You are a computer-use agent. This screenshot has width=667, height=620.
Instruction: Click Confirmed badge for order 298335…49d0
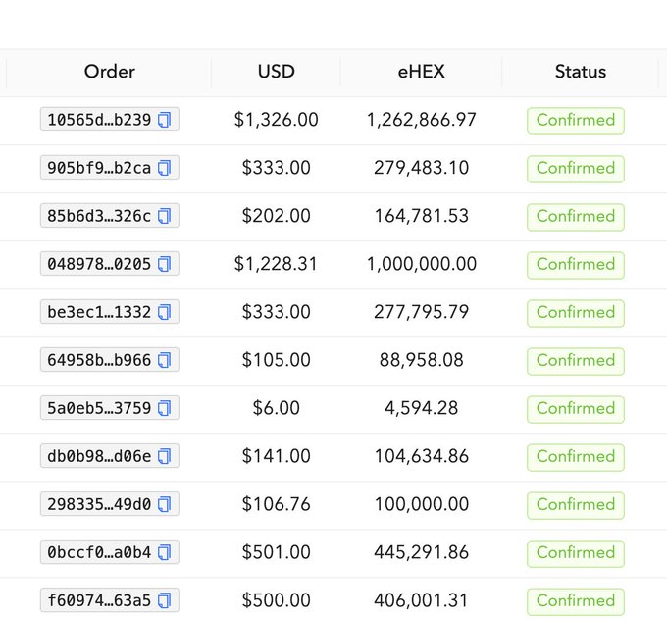tap(576, 505)
